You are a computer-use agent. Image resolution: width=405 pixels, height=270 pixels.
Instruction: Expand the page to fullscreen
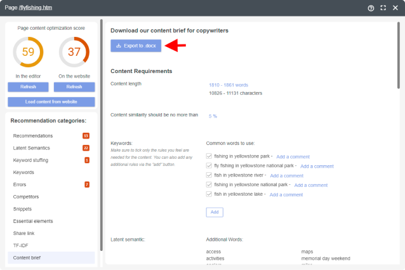click(x=383, y=8)
